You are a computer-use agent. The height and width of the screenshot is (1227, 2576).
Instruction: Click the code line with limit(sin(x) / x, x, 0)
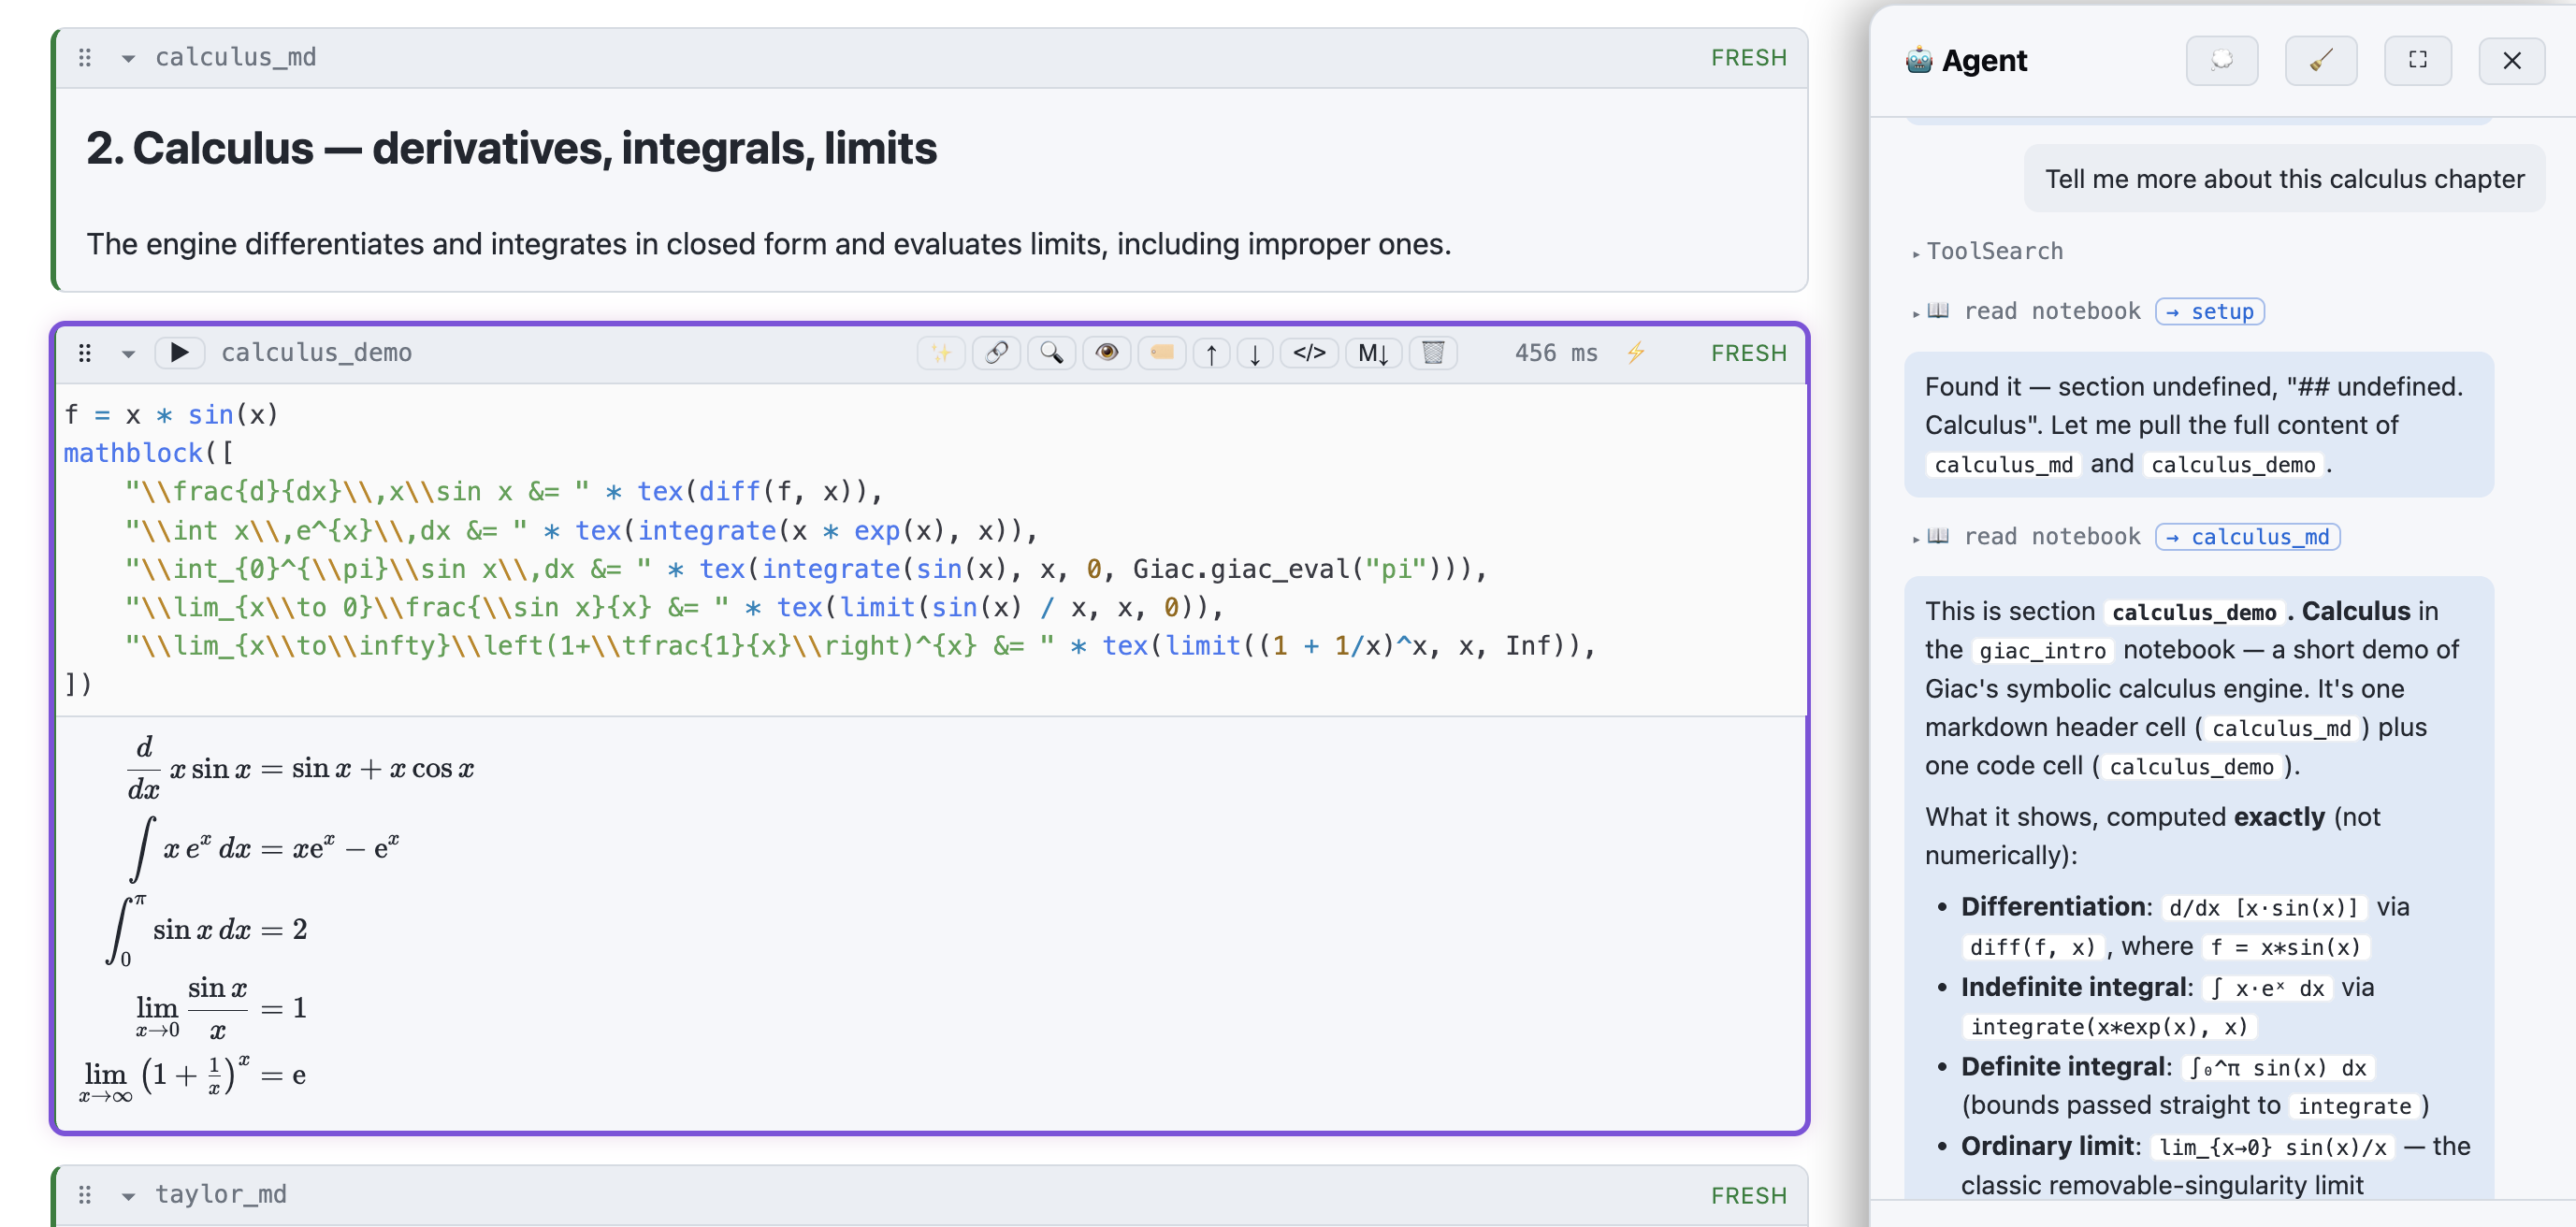674,607
